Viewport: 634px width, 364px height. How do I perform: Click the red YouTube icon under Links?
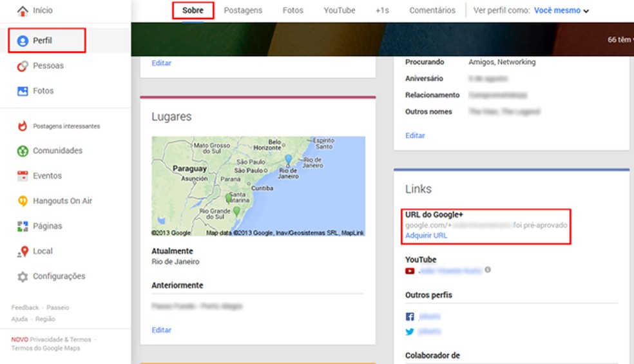(410, 271)
